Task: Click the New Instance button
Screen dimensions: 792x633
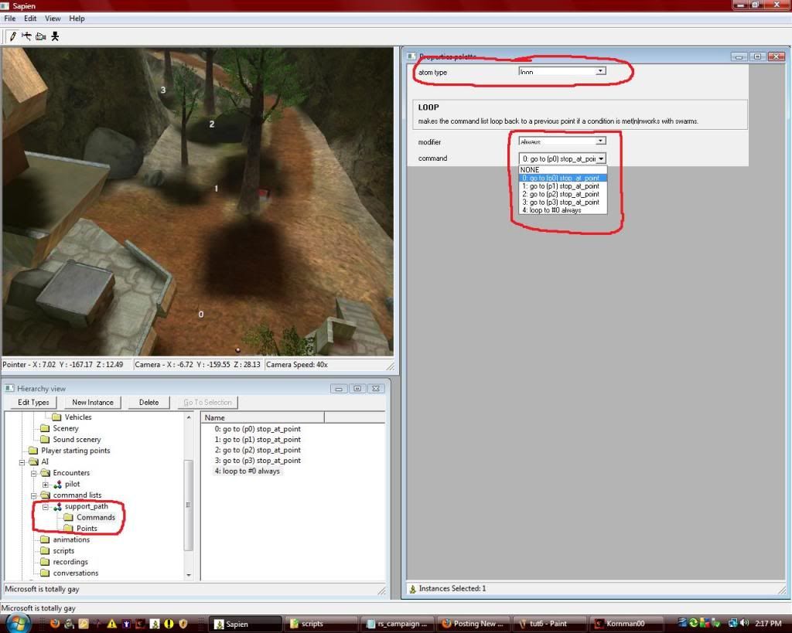Action: tap(93, 403)
